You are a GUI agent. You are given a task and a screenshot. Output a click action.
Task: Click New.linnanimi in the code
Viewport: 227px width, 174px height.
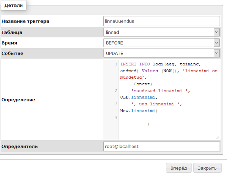[x=138, y=111]
